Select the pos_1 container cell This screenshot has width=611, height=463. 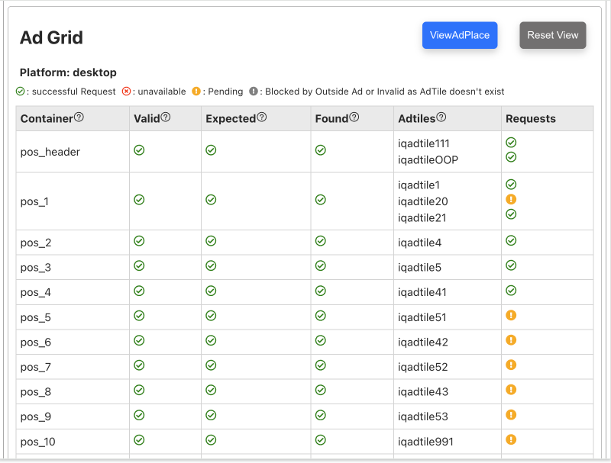(73, 201)
